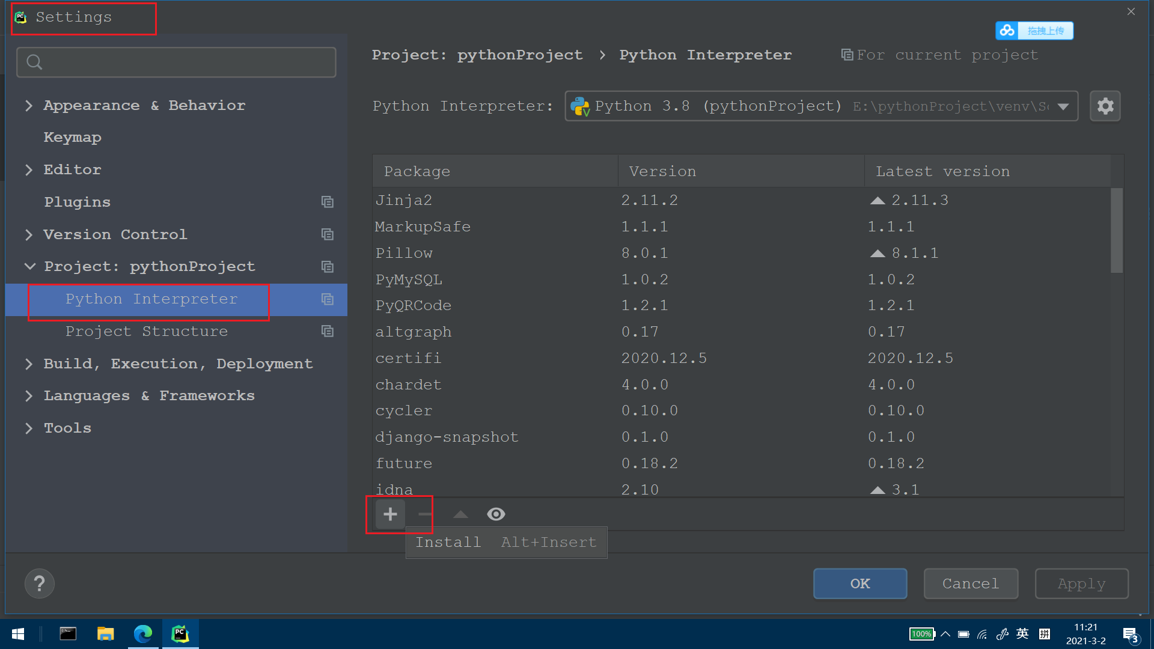This screenshot has height=649, width=1154.
Task: Open the Python Interpreter dropdown
Action: [x=821, y=106]
